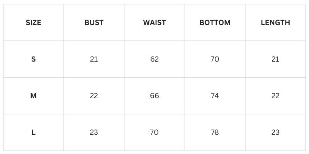Select the S size row label
Screen dimensions: 309x154
tap(33, 59)
